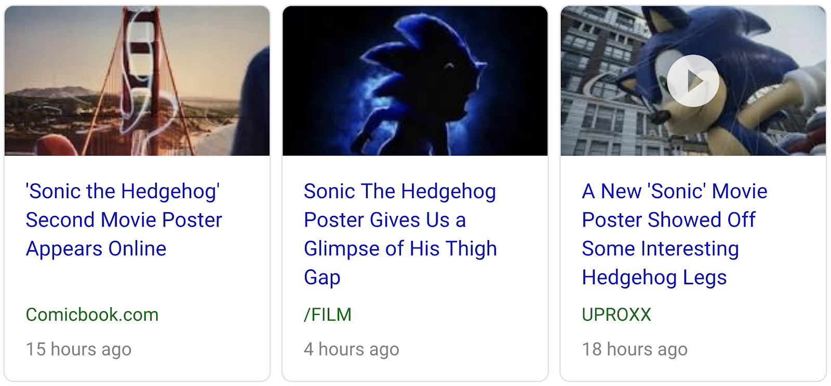831x386 pixels.
Task: Open the Golden Gate Bridge poster thumbnail
Action: pos(137,81)
